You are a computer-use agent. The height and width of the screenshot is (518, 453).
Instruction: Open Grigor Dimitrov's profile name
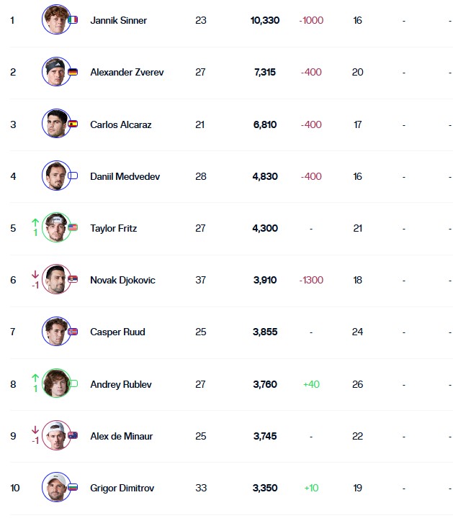122,488
